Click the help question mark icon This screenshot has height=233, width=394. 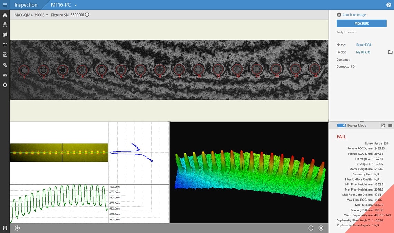[x=388, y=5]
